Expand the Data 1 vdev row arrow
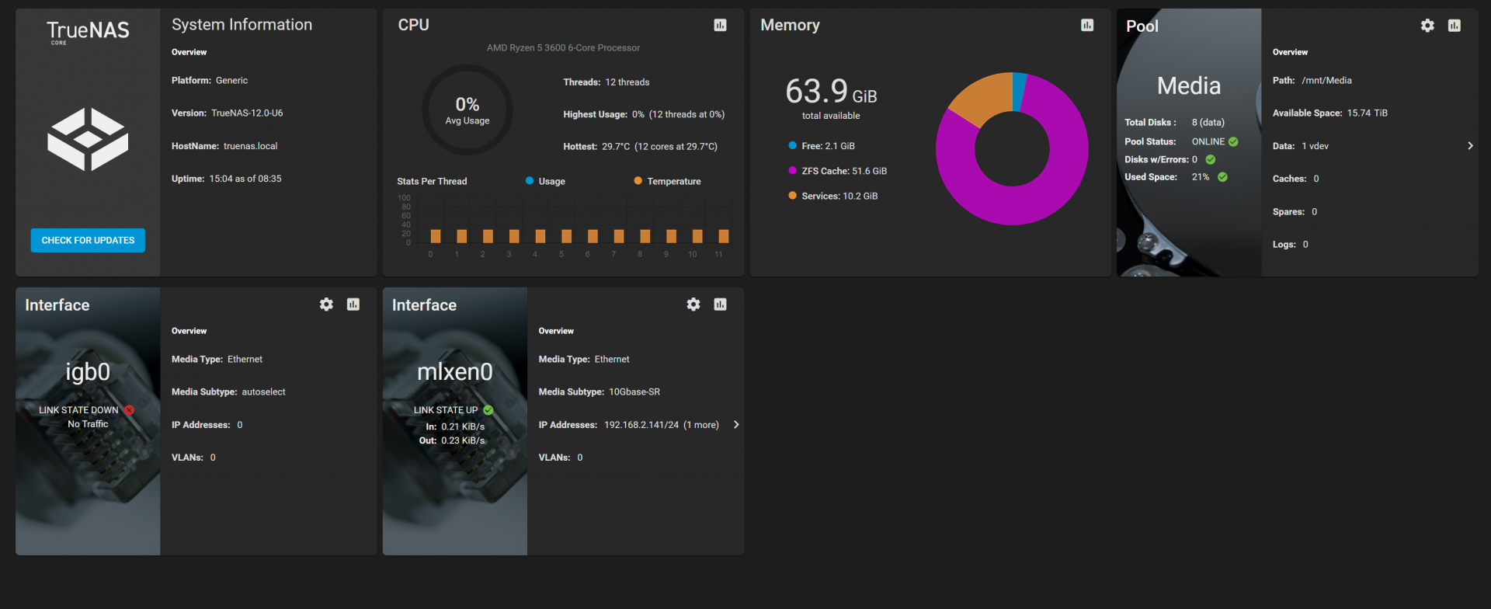 pos(1470,146)
